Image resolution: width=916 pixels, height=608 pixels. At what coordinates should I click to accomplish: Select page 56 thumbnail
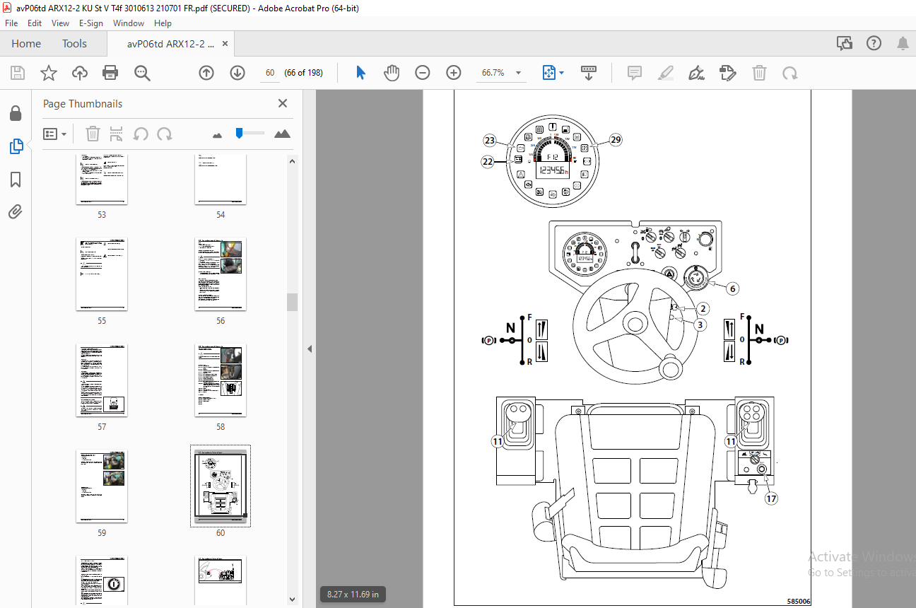click(x=221, y=274)
